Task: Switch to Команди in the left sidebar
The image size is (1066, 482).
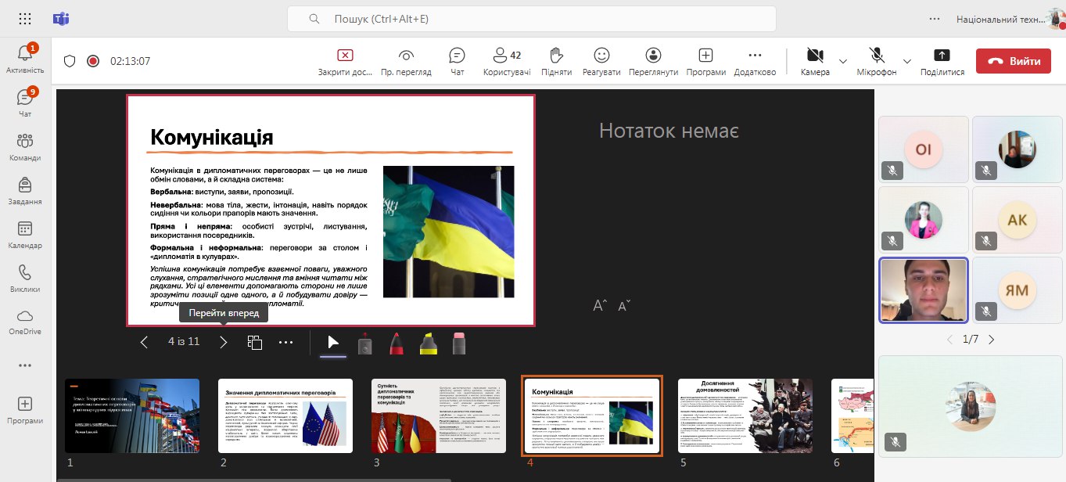Action: [x=25, y=146]
